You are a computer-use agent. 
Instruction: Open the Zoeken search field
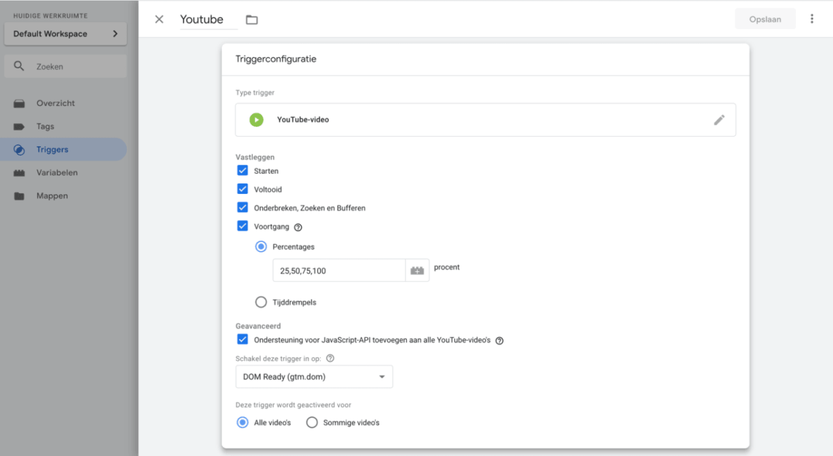point(65,66)
